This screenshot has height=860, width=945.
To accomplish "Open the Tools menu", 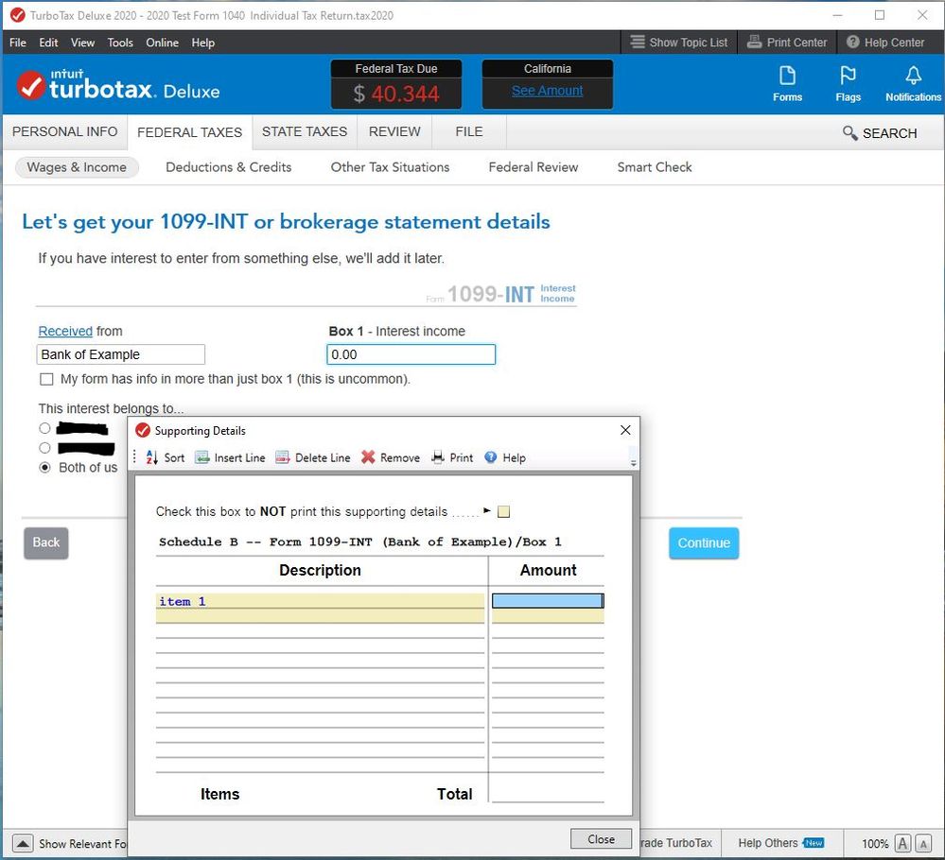I will click(x=120, y=43).
